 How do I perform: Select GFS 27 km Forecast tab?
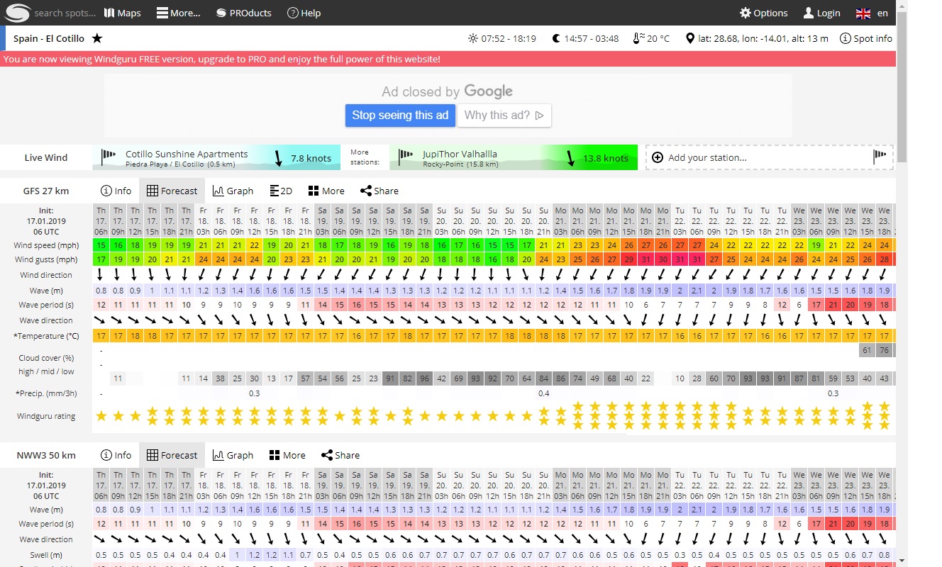pos(172,191)
